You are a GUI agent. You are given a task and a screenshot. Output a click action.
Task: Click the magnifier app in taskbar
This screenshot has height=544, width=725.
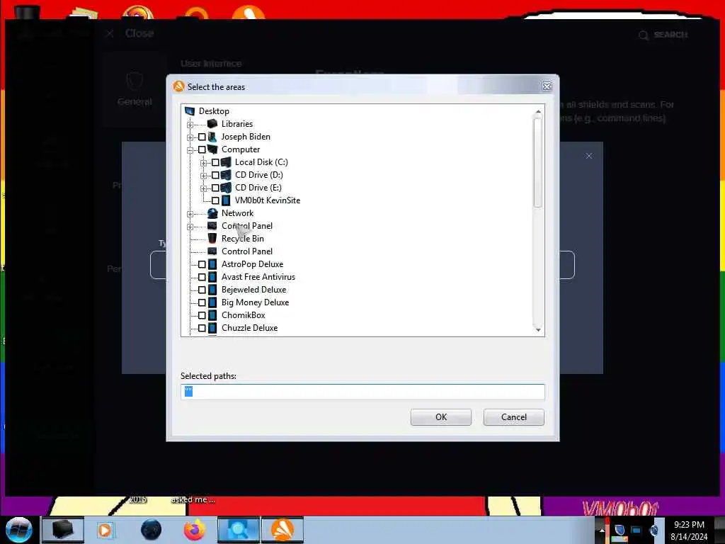tap(238, 530)
